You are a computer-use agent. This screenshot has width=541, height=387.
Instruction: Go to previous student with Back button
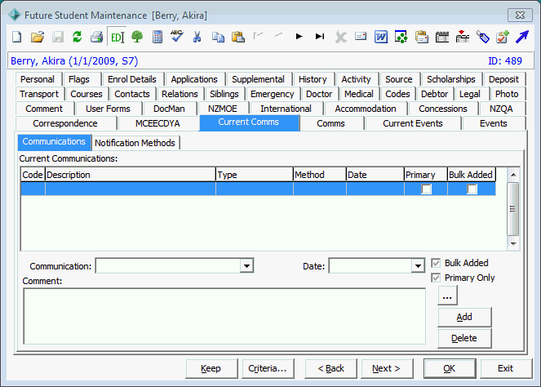point(330,368)
